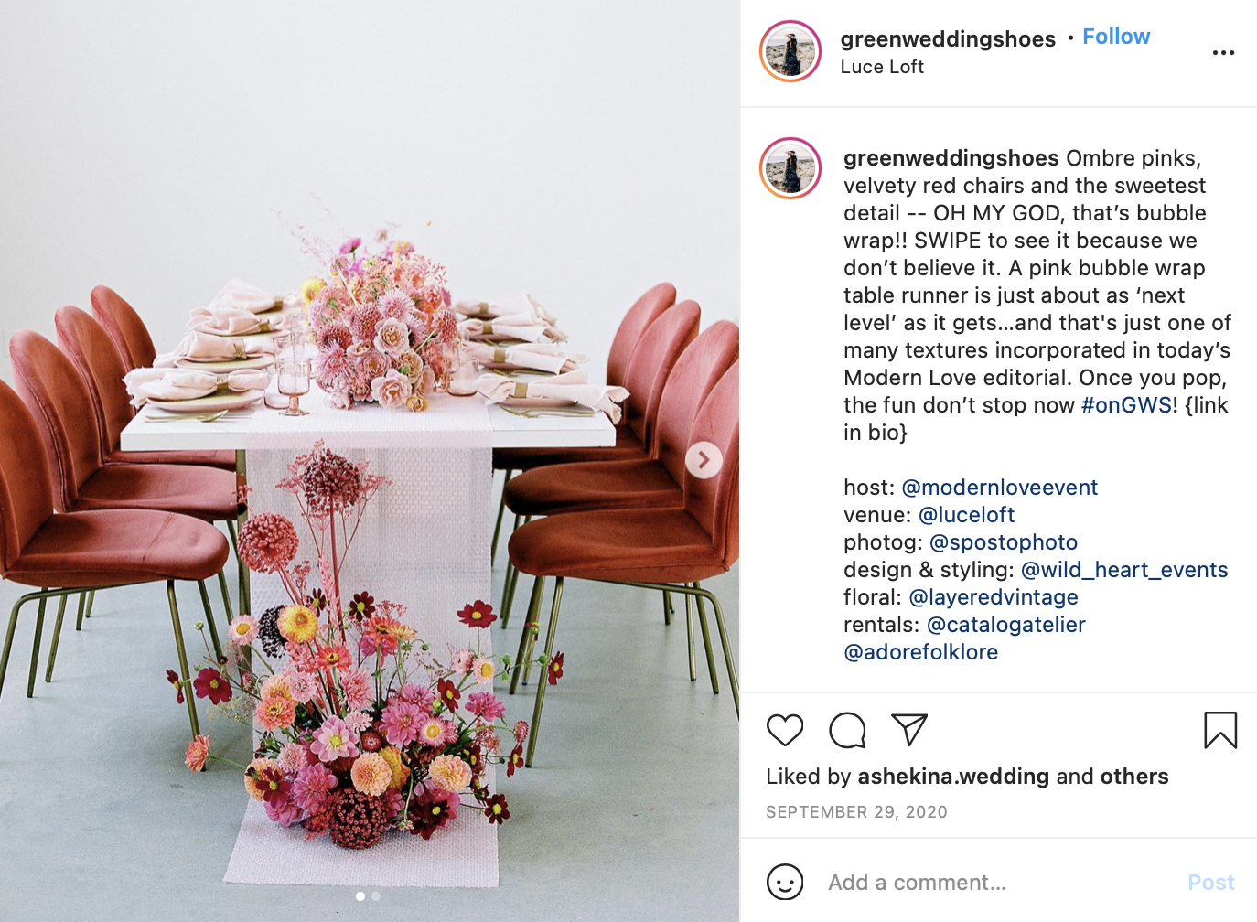Advance to next photo with arrow

704,460
